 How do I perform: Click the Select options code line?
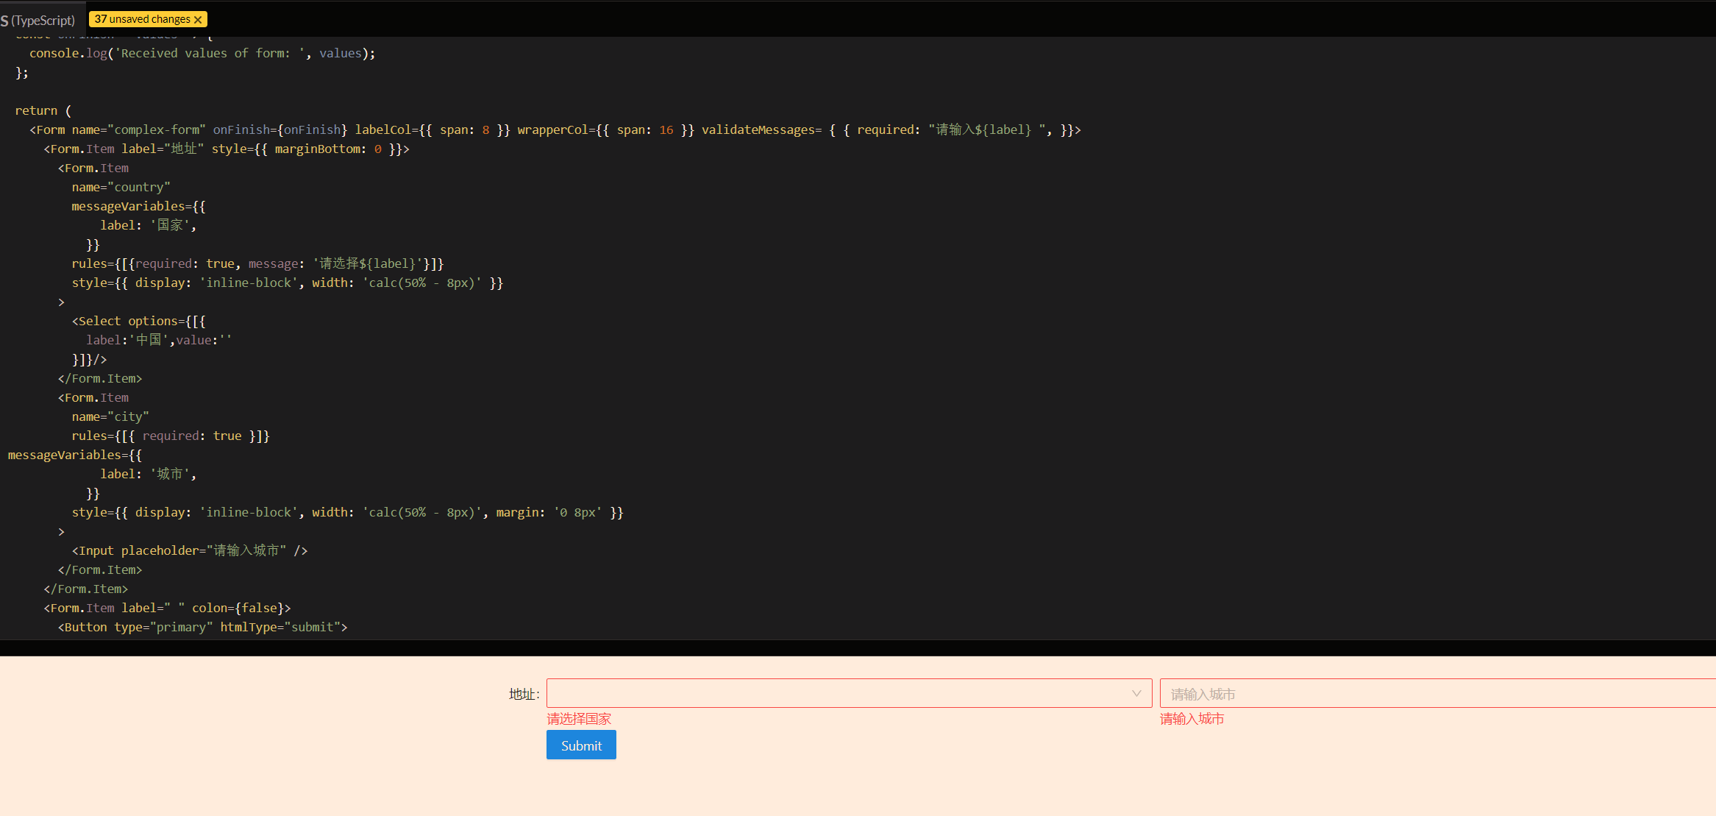click(x=138, y=321)
